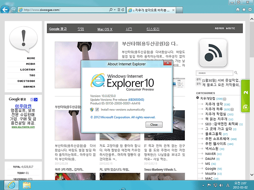The width and height of the screenshot is (254, 190).
Task: Open the Tools gear icon
Action: (250, 9)
